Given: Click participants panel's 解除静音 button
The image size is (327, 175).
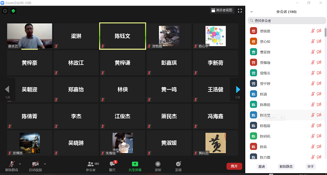Looking at the screenshot, I should tap(286, 167).
